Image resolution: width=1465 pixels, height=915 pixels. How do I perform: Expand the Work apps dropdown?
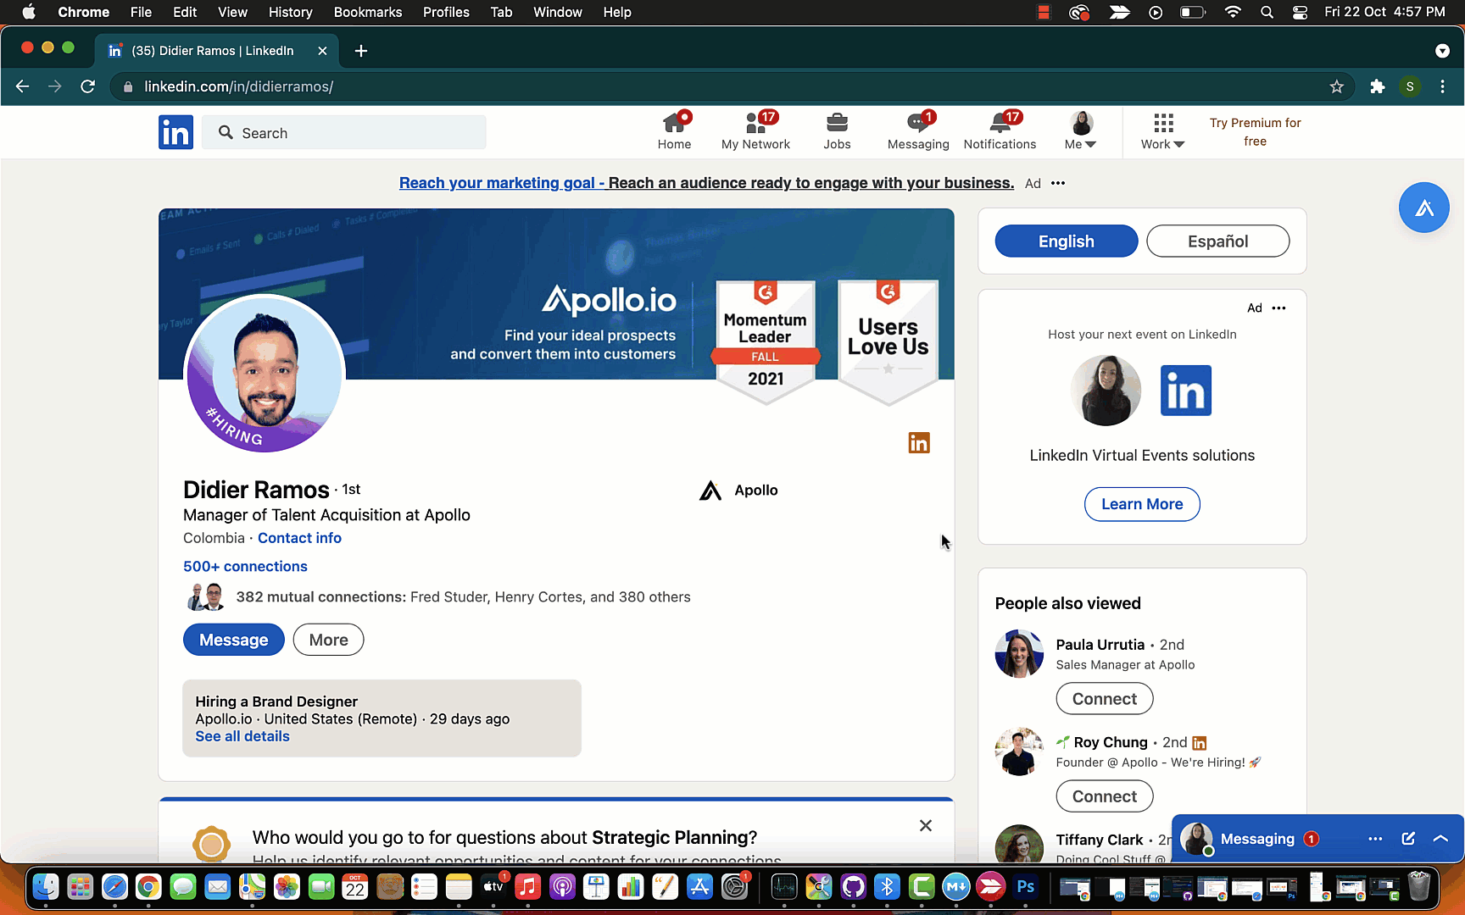1162,132
